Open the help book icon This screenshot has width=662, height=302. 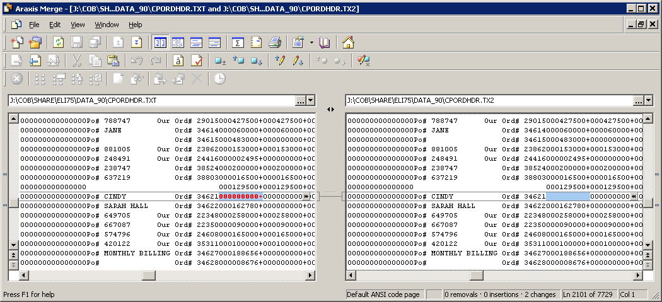325,43
